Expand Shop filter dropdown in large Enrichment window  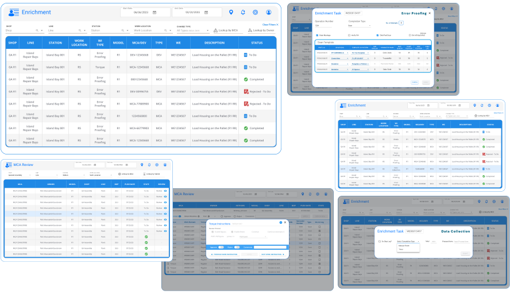pos(41,30)
